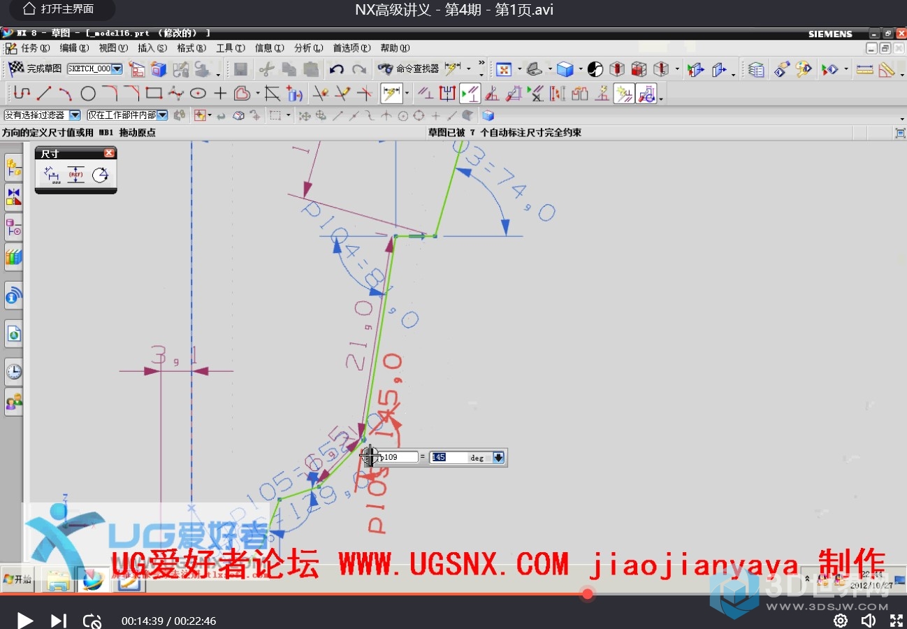Select the Fillet sketch tool
Image resolution: width=907 pixels, height=629 pixels.
tap(110, 93)
